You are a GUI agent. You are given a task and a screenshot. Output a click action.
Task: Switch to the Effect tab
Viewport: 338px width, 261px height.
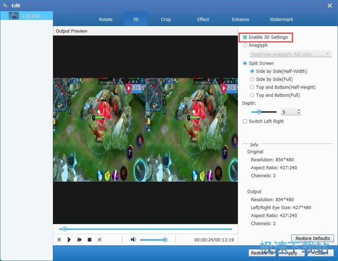(203, 19)
